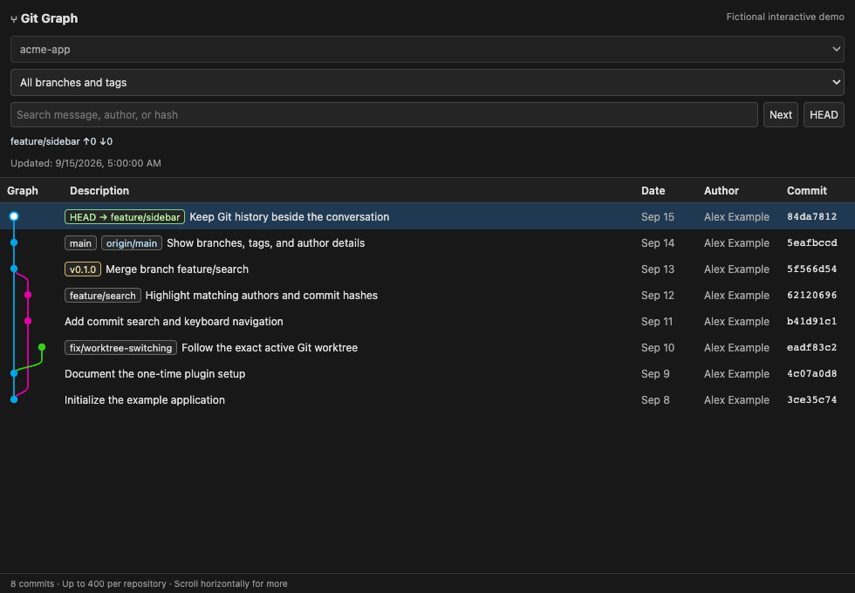Click the Updated timestamp text
The height and width of the screenshot is (593, 855).
tap(85, 164)
